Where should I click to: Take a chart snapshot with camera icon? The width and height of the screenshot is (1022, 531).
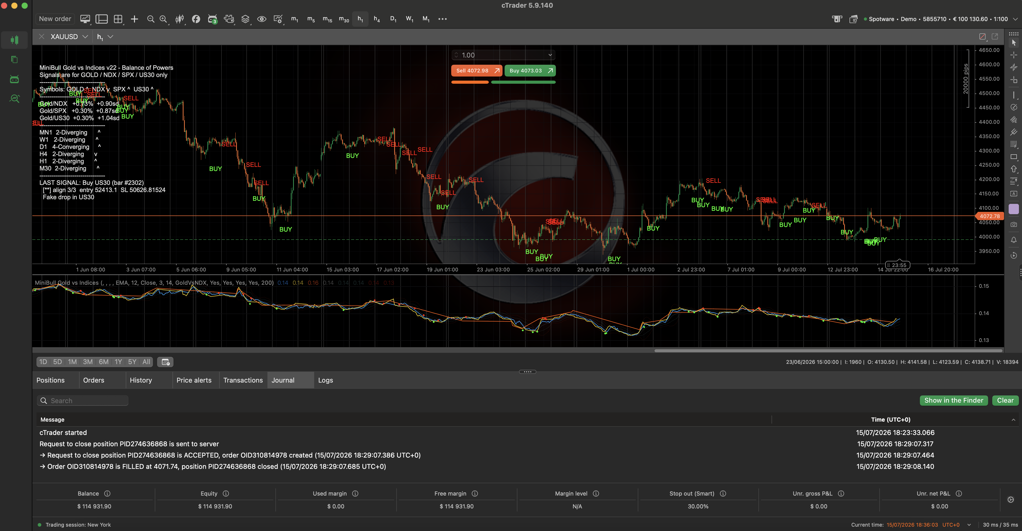[x=1014, y=224]
